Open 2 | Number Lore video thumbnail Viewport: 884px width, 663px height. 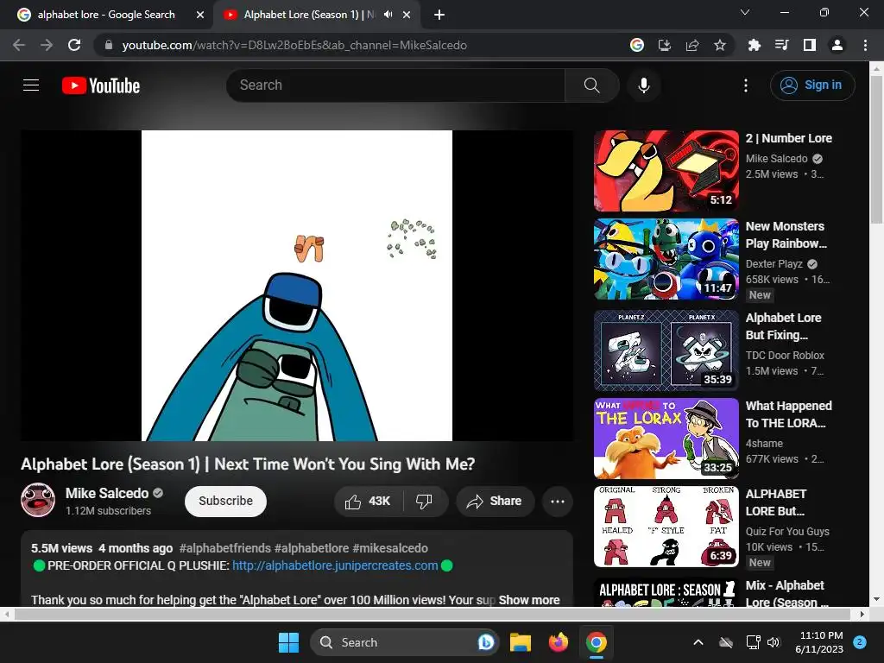coord(666,171)
